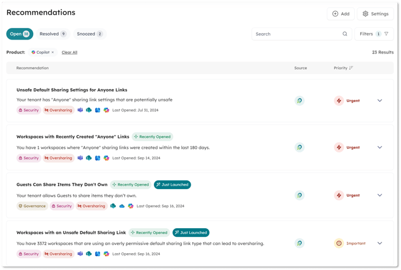Viewport: 401px width, 270px height.
Task: Expand the Workspaces with Recently Created Anyone Links row
Action: [379, 147]
